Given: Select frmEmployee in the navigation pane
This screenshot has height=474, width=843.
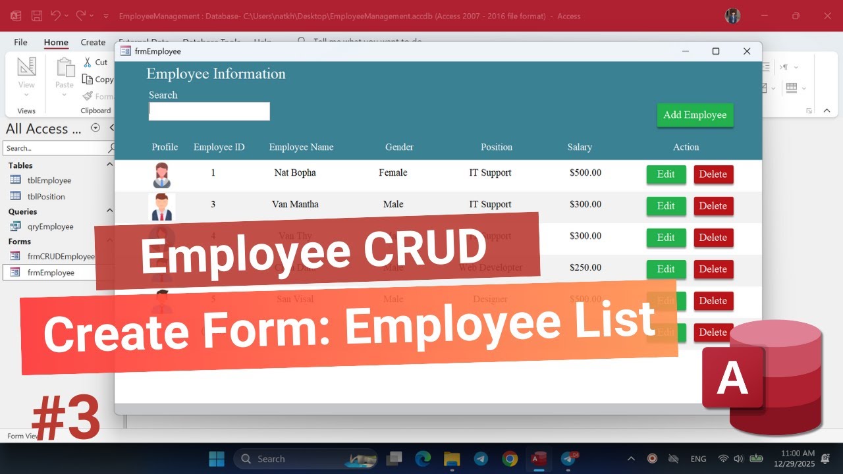Looking at the screenshot, I should (x=51, y=273).
